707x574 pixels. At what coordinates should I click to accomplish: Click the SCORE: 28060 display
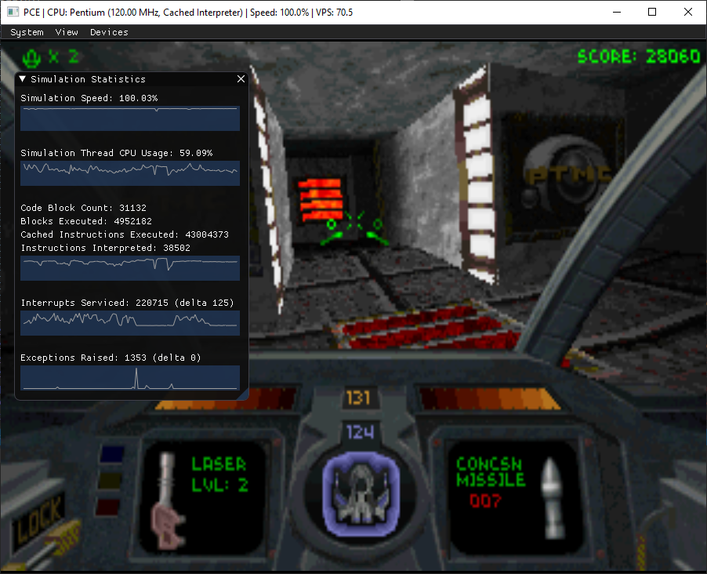(x=639, y=56)
